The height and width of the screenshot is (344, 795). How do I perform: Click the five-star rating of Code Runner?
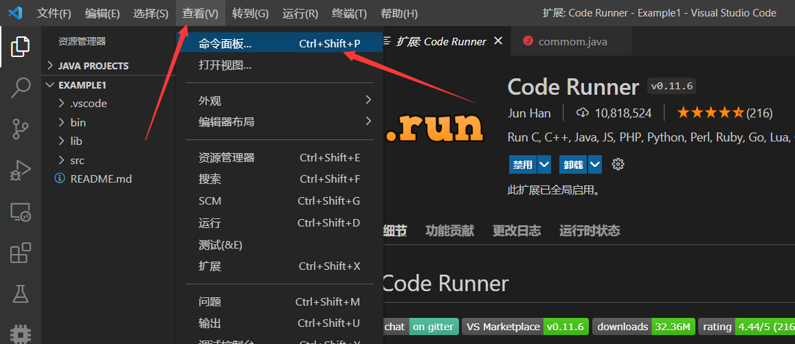pyautogui.click(x=710, y=113)
